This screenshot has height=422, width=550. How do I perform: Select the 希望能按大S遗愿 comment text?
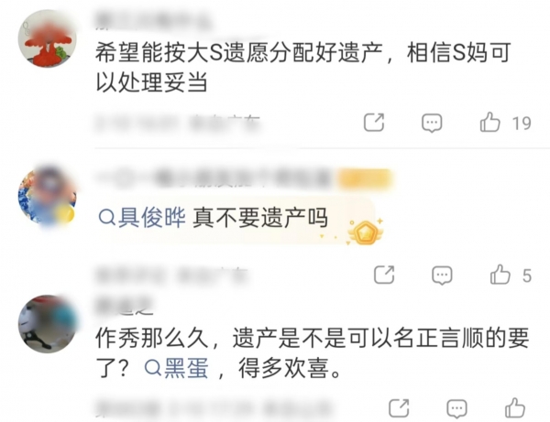303,68
